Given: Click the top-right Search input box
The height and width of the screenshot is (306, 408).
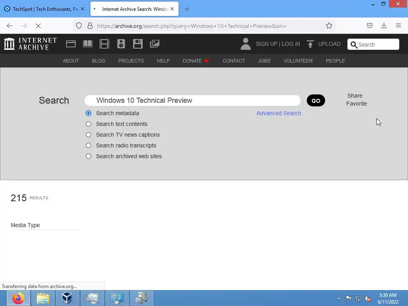Looking at the screenshot, I should pos(373,44).
